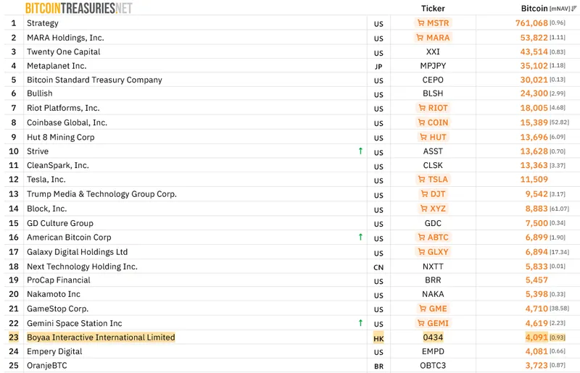The width and height of the screenshot is (580, 373).
Task: Click the cart icon beside MARA ticker
Action: pyautogui.click(x=420, y=38)
